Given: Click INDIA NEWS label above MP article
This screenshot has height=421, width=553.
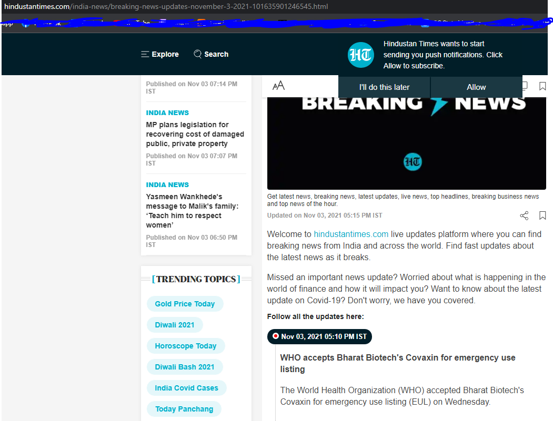Looking at the screenshot, I should click(x=167, y=112).
